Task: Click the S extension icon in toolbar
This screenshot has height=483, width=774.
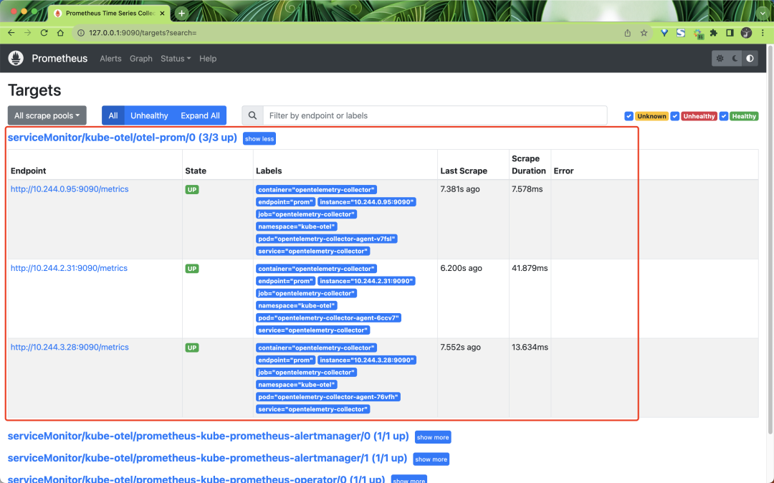Action: [x=681, y=33]
